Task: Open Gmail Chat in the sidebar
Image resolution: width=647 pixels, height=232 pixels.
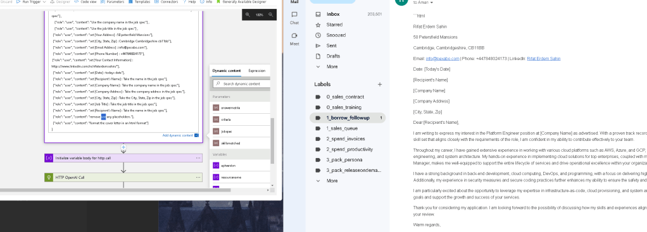Action: coord(294,18)
